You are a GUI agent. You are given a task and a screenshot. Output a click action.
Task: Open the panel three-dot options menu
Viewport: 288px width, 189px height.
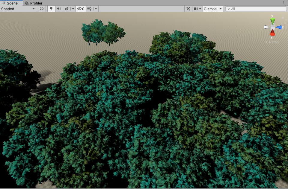284,3
